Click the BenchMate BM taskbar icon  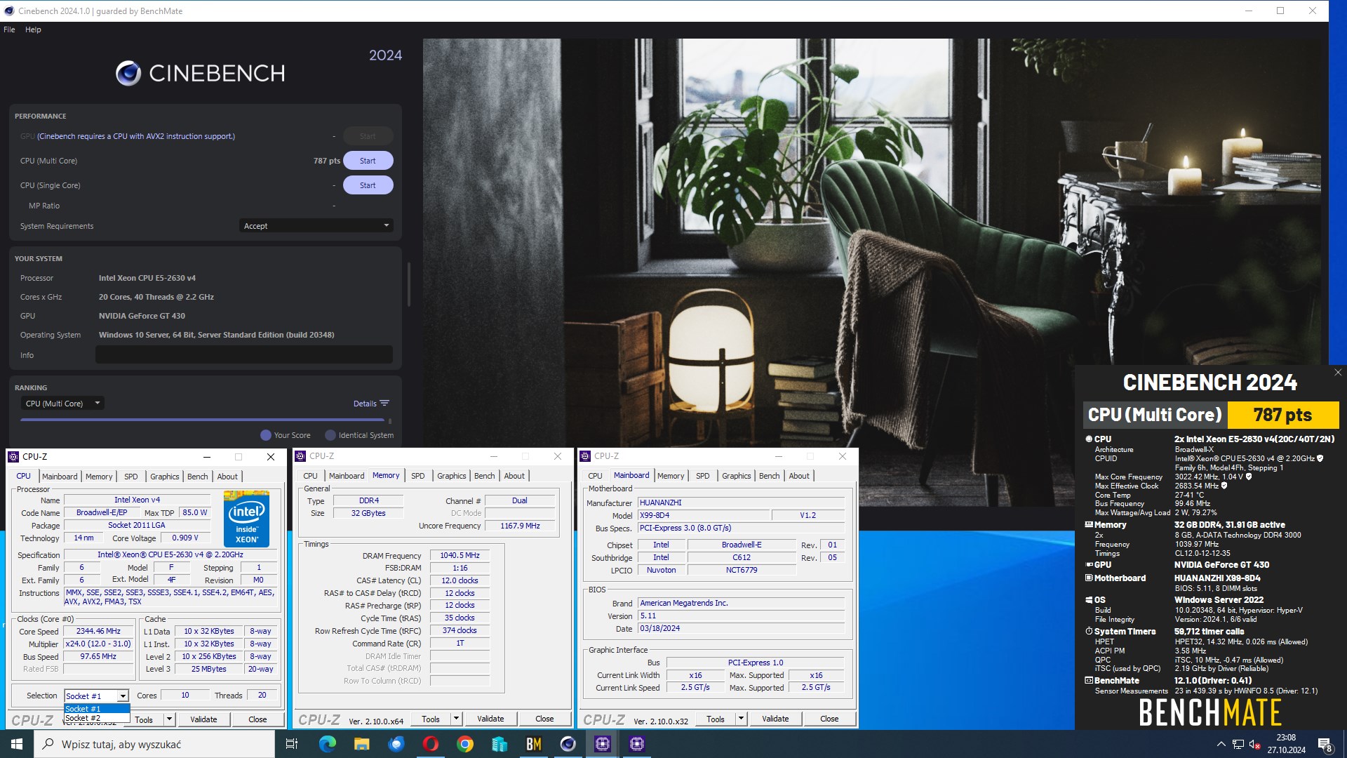pyautogui.click(x=534, y=744)
